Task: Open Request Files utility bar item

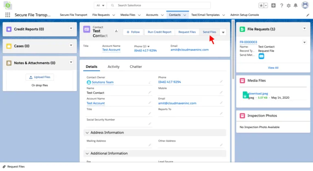Action: [13, 167]
